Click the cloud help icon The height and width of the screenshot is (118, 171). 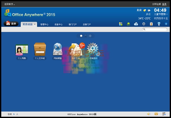point(136,24)
